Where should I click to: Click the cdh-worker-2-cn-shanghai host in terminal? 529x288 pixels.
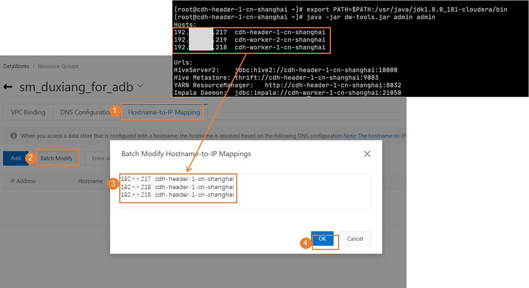280,40
